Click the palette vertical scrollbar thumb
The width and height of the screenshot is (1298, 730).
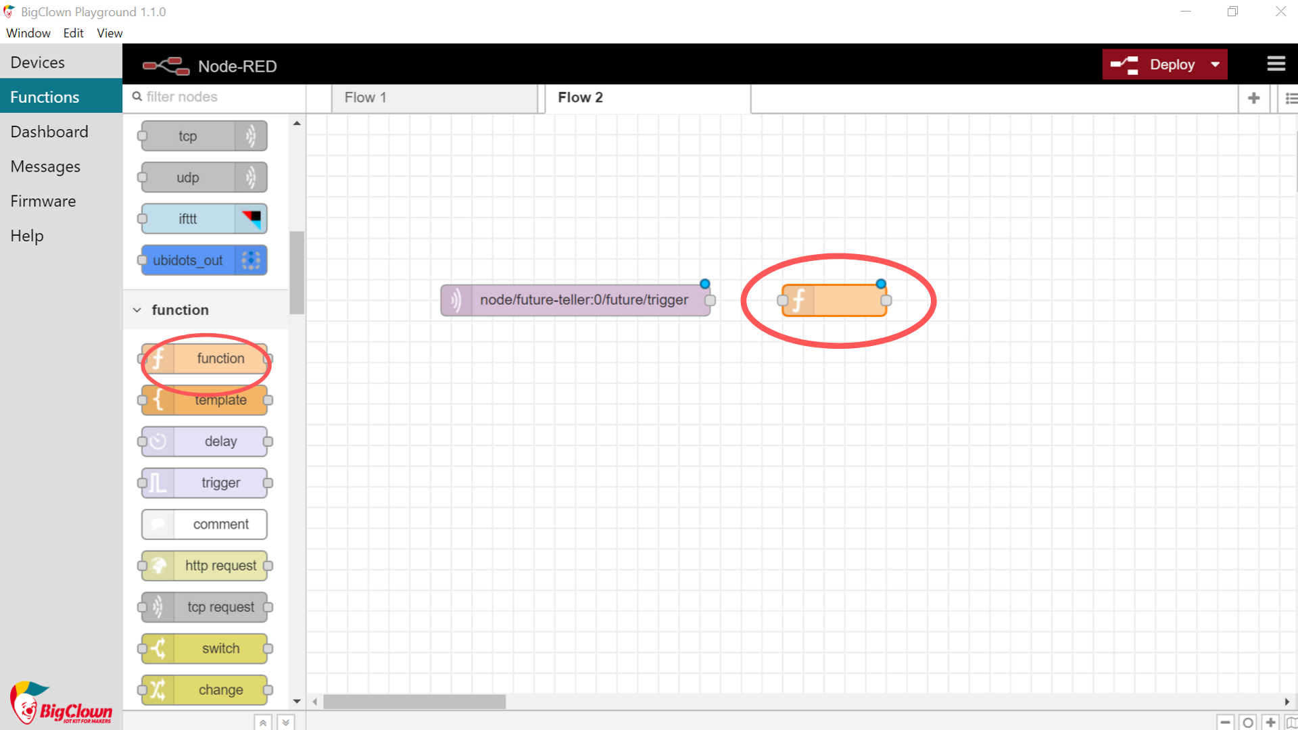(296, 272)
